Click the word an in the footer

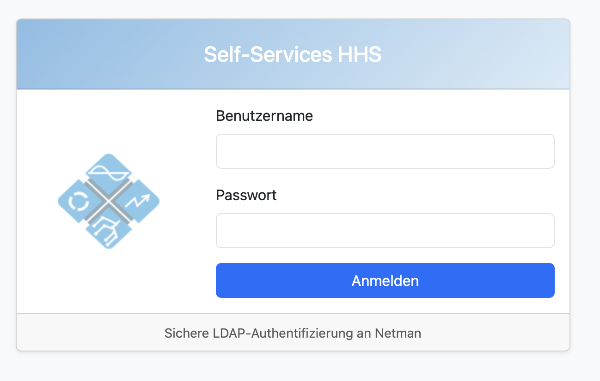[364, 333]
